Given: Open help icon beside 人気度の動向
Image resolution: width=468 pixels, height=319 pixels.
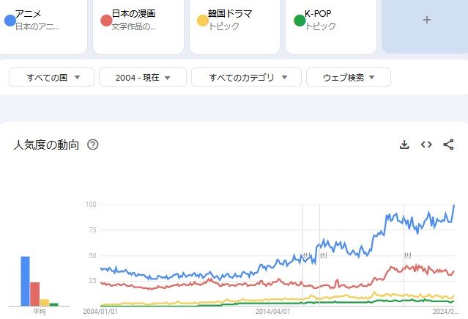Looking at the screenshot, I should pyautogui.click(x=93, y=144).
